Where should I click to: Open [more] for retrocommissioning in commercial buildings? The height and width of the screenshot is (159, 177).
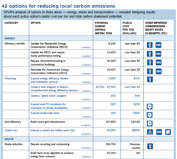(86, 65)
